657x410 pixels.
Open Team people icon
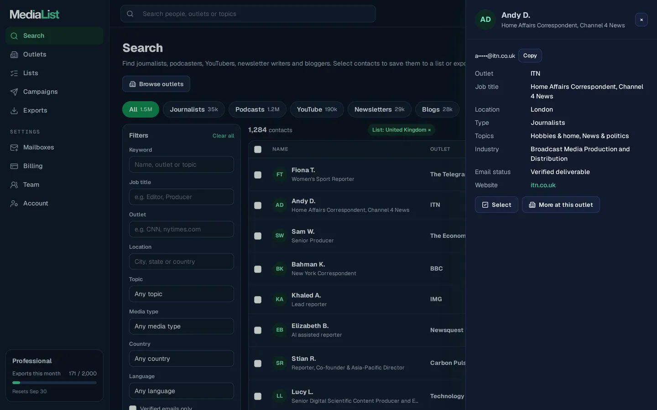click(14, 185)
